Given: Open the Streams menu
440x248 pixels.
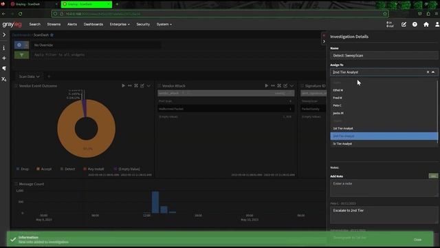Looking at the screenshot, I should (x=54, y=24).
